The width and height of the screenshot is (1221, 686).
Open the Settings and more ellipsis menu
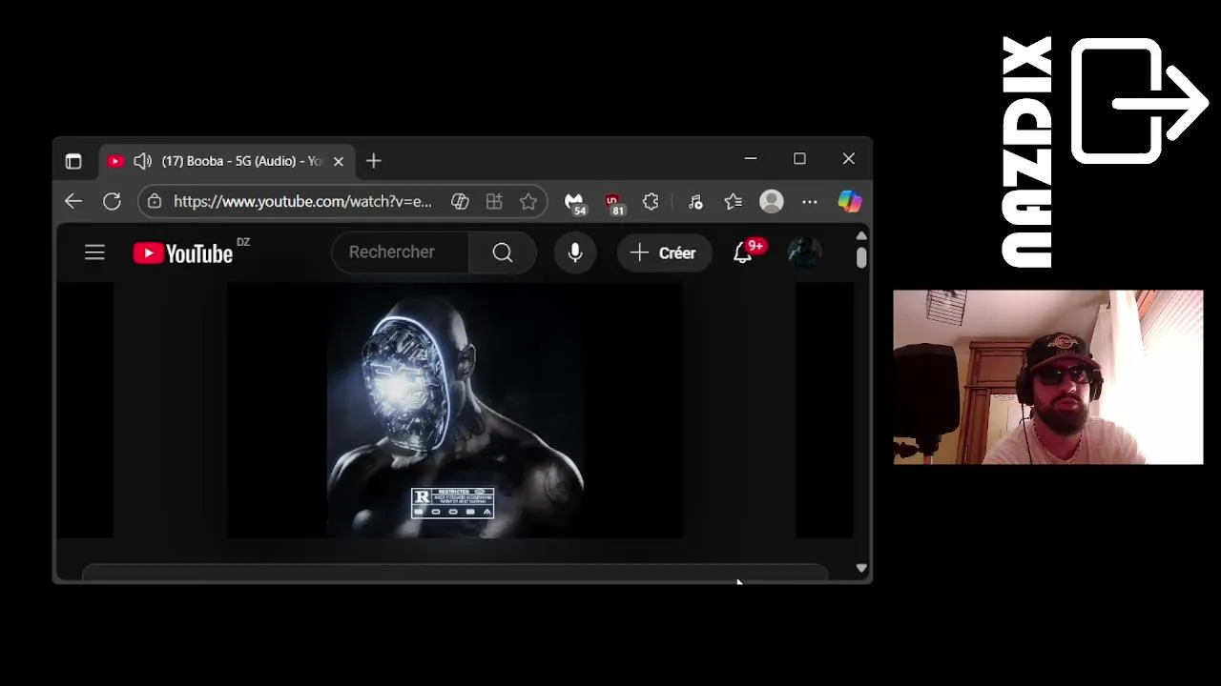click(x=810, y=201)
